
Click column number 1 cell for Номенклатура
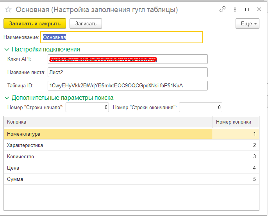[236, 134]
